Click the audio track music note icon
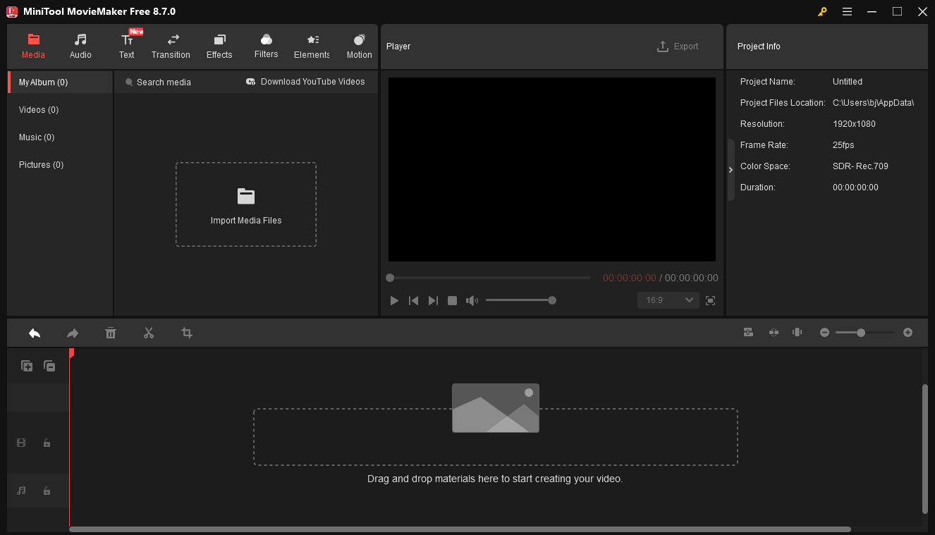Viewport: 935px width, 535px height. pyautogui.click(x=21, y=491)
